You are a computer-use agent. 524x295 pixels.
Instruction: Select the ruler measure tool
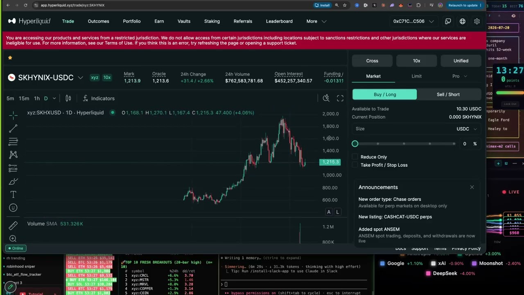13,225
